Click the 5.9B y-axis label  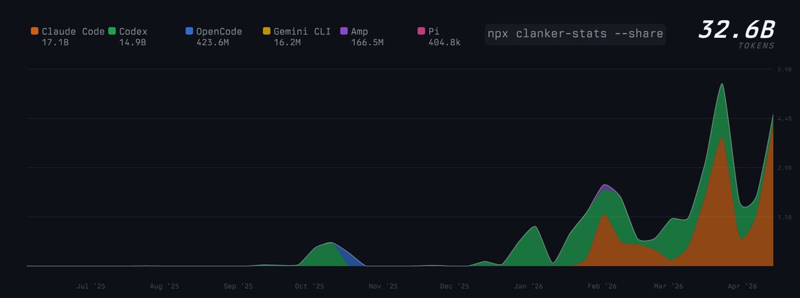(x=784, y=69)
